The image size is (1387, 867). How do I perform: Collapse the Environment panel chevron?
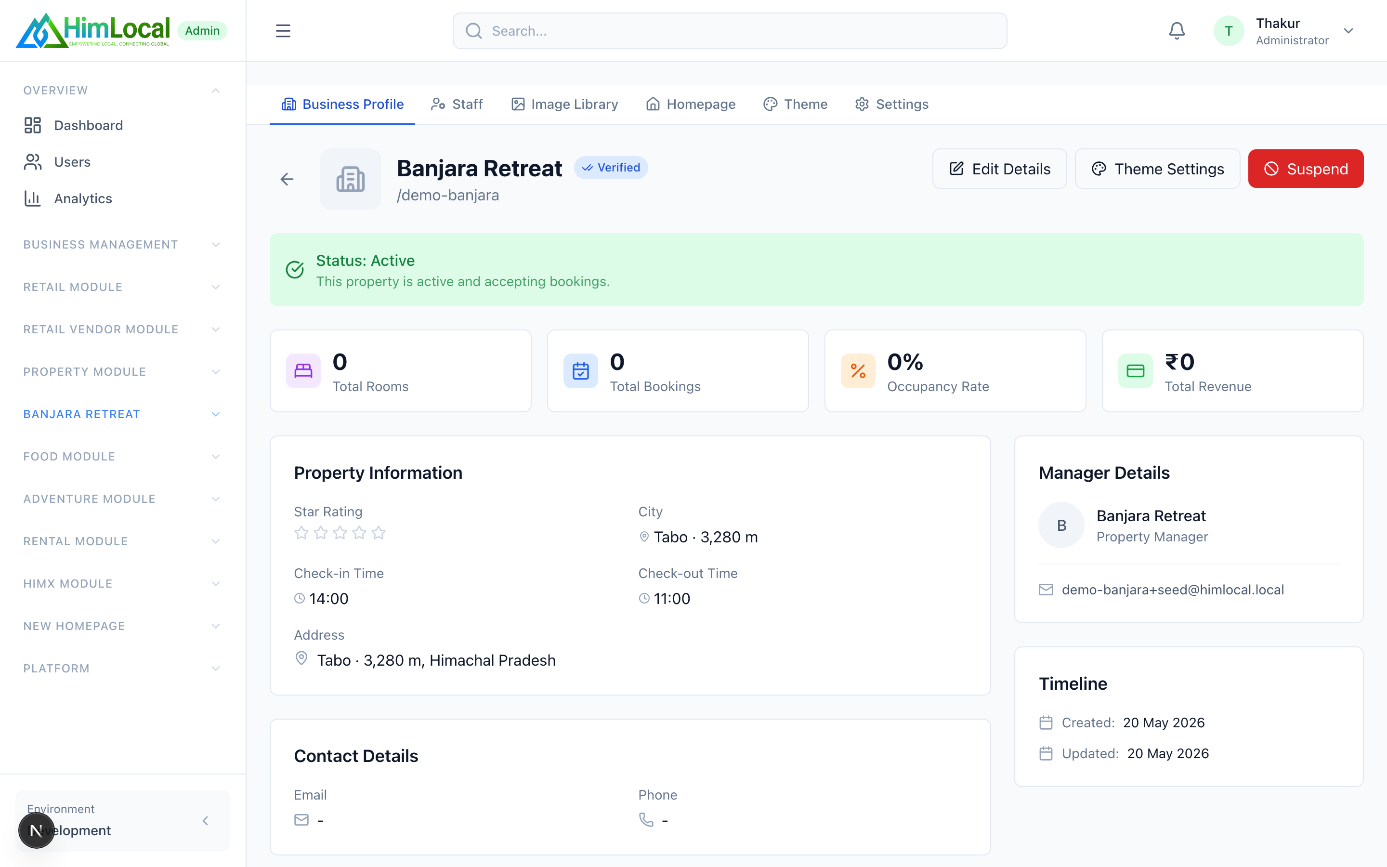click(x=205, y=821)
